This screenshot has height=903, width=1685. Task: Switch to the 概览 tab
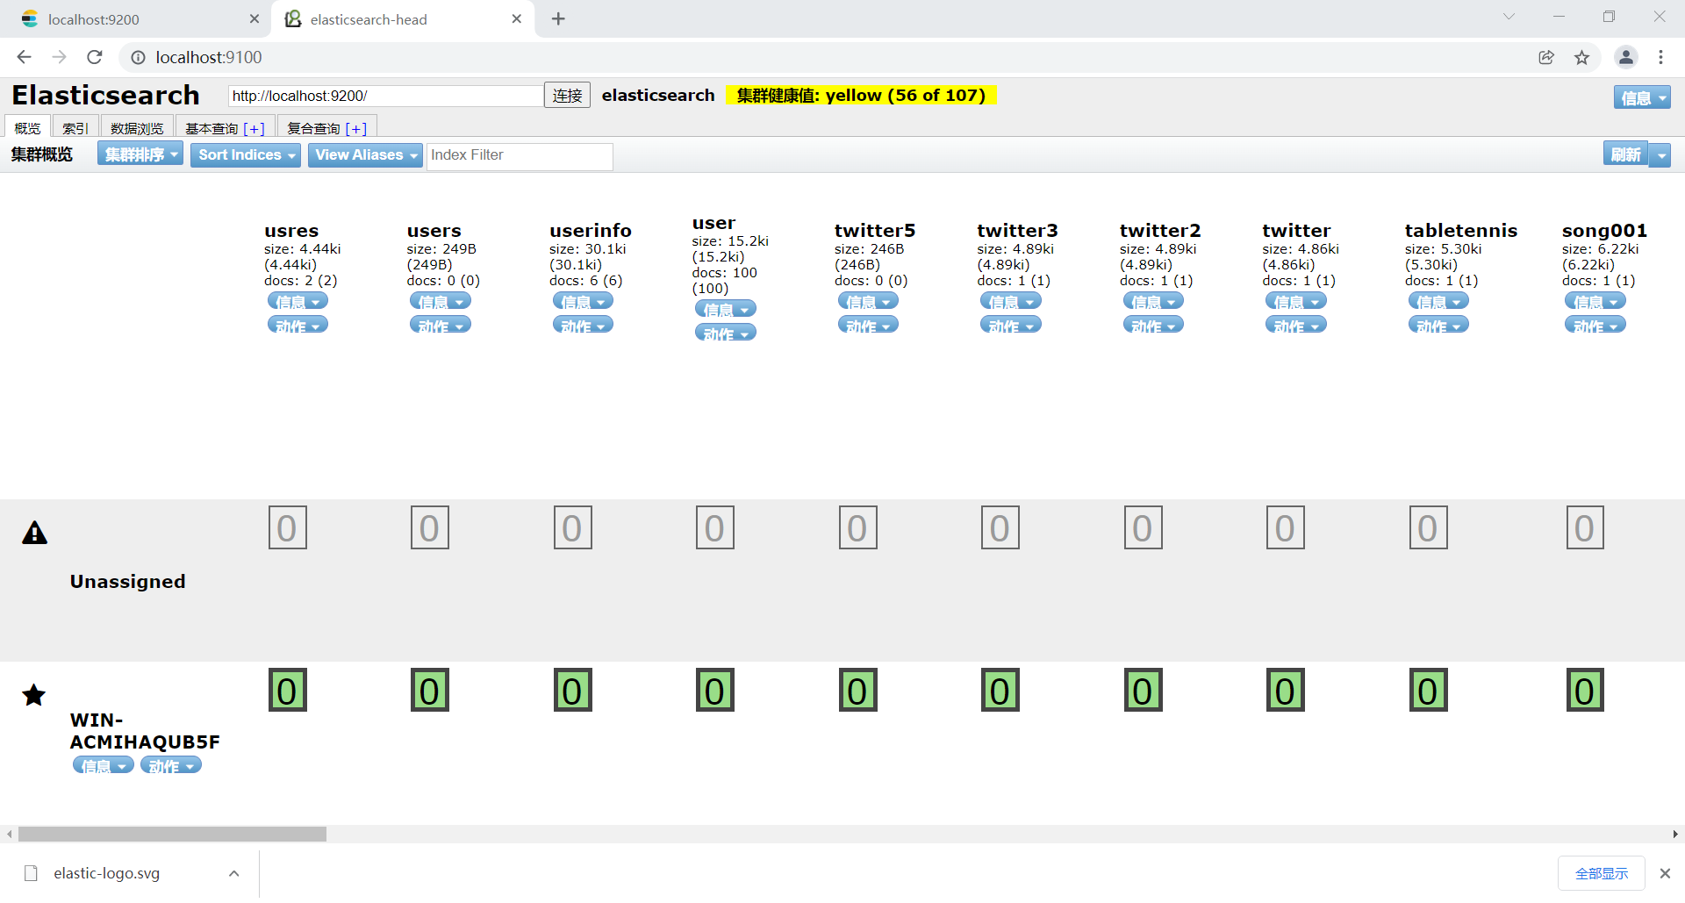coord(27,127)
